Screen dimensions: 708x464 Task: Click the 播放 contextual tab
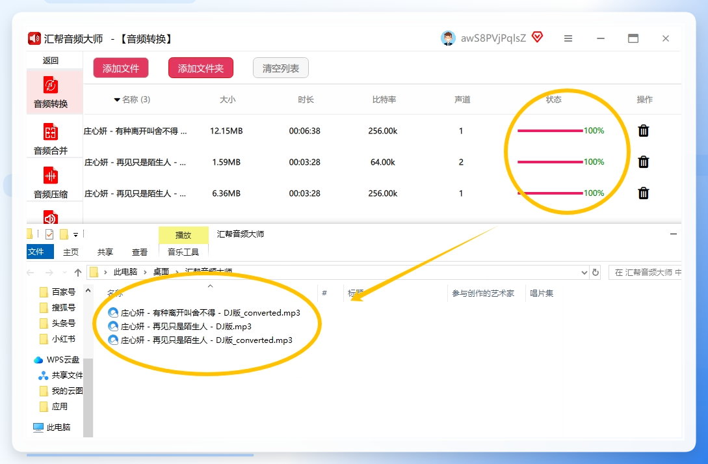coord(183,235)
